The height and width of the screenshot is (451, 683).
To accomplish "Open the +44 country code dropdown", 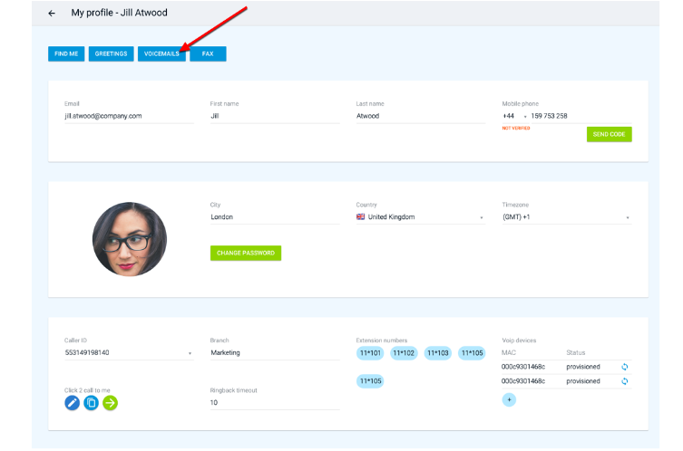I will 524,117.
